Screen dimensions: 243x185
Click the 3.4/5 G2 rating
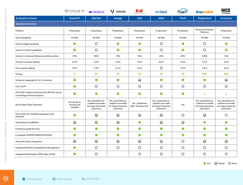(x=205, y=68)
